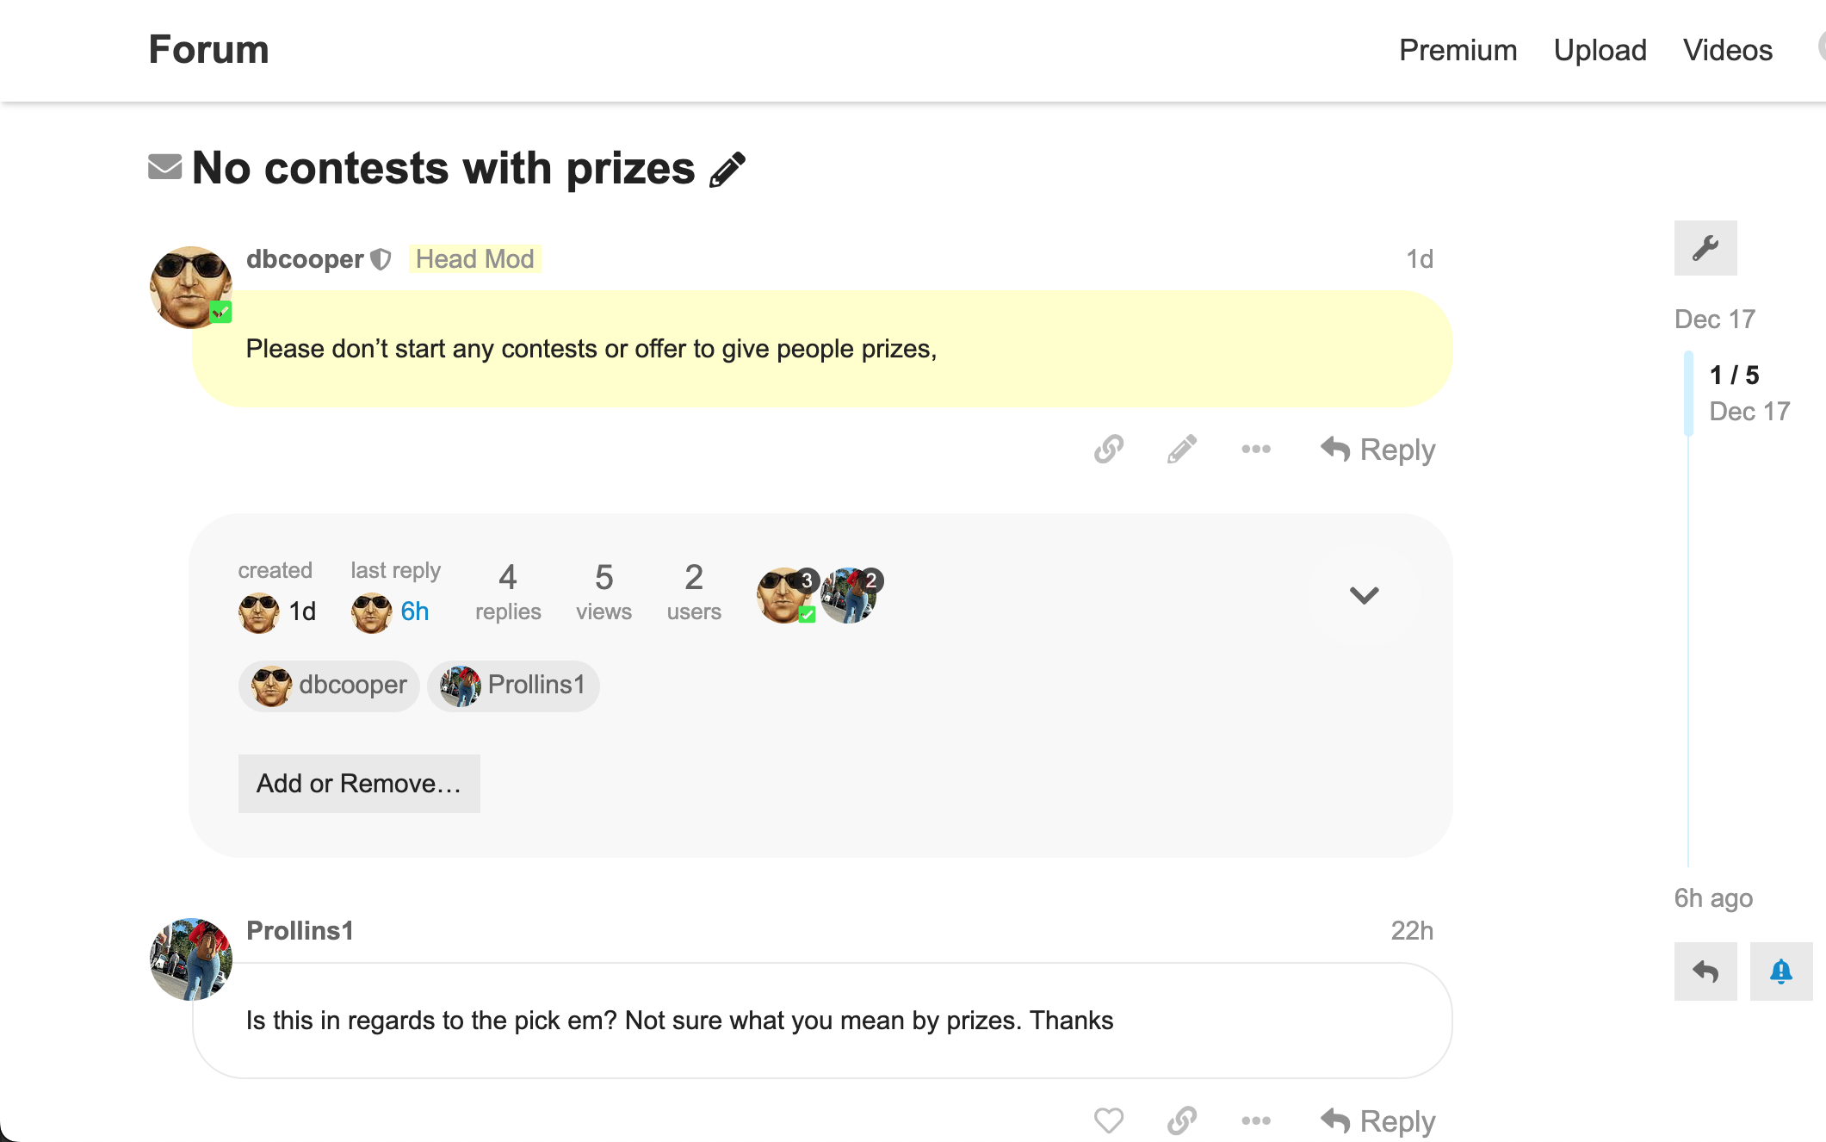Reply to Prollins1's post
Viewport: 1826px width, 1142px height.
tap(1377, 1121)
